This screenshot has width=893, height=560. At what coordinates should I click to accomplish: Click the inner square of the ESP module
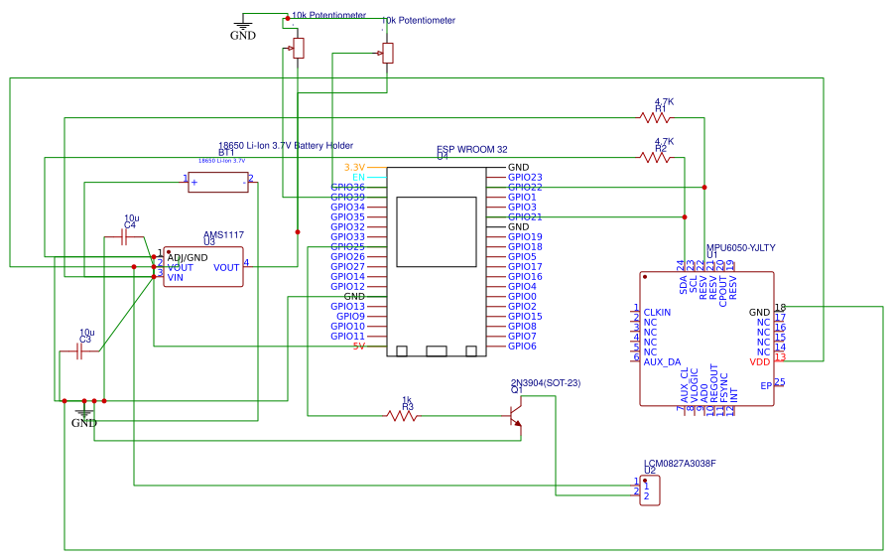437,232
